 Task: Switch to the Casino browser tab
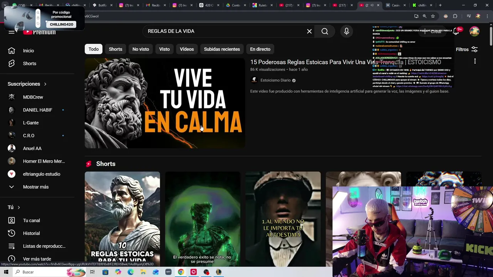coord(395,5)
